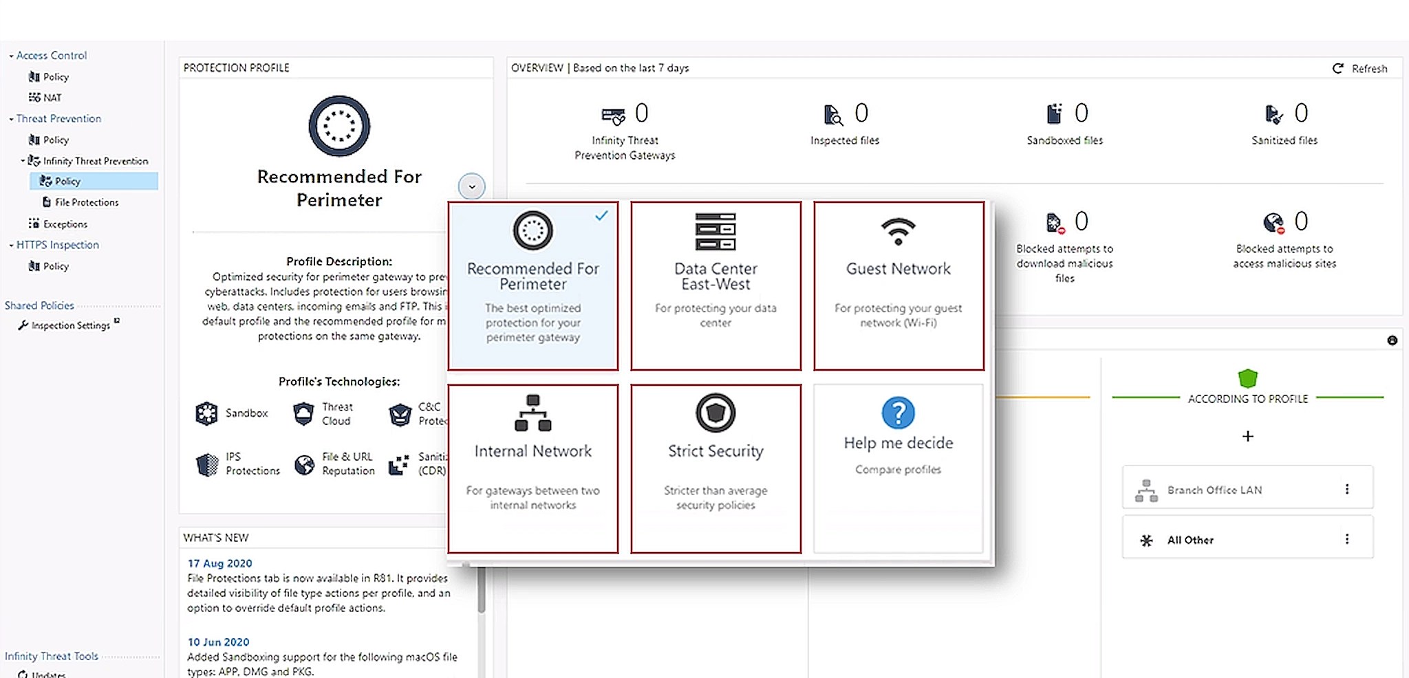Open File Protections in the sidebar
Image resolution: width=1409 pixels, height=678 pixels.
click(80, 202)
